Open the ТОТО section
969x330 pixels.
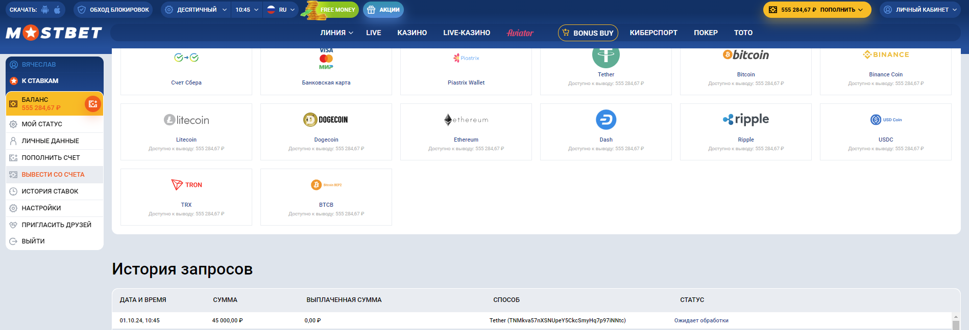point(743,33)
